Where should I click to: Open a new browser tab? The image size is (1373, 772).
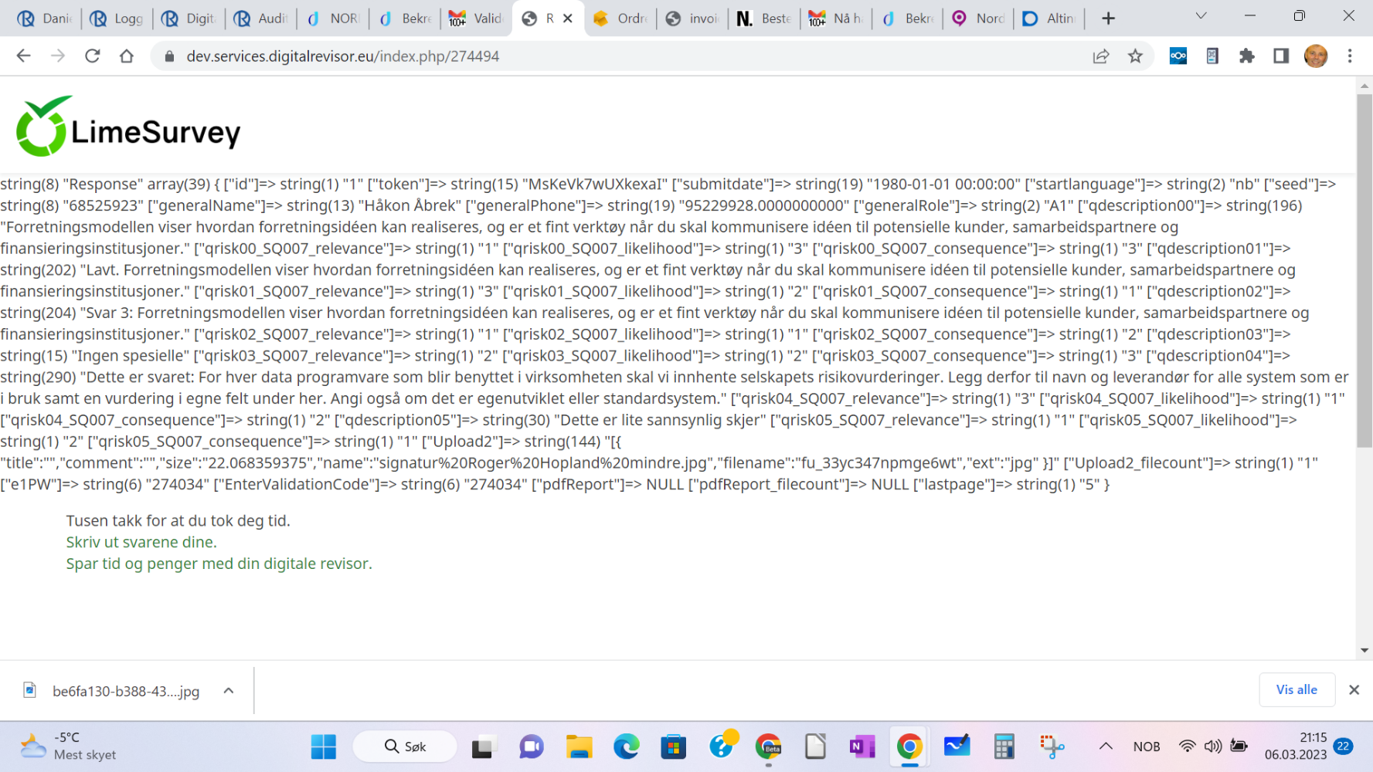click(x=1108, y=18)
